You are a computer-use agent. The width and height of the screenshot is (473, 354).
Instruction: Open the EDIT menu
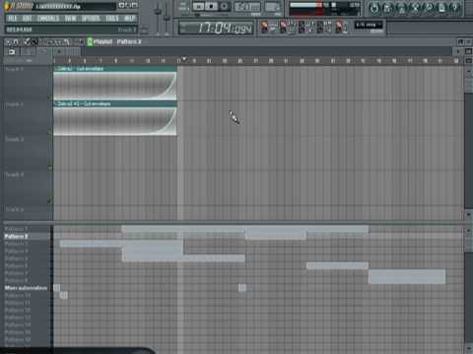click(x=28, y=19)
